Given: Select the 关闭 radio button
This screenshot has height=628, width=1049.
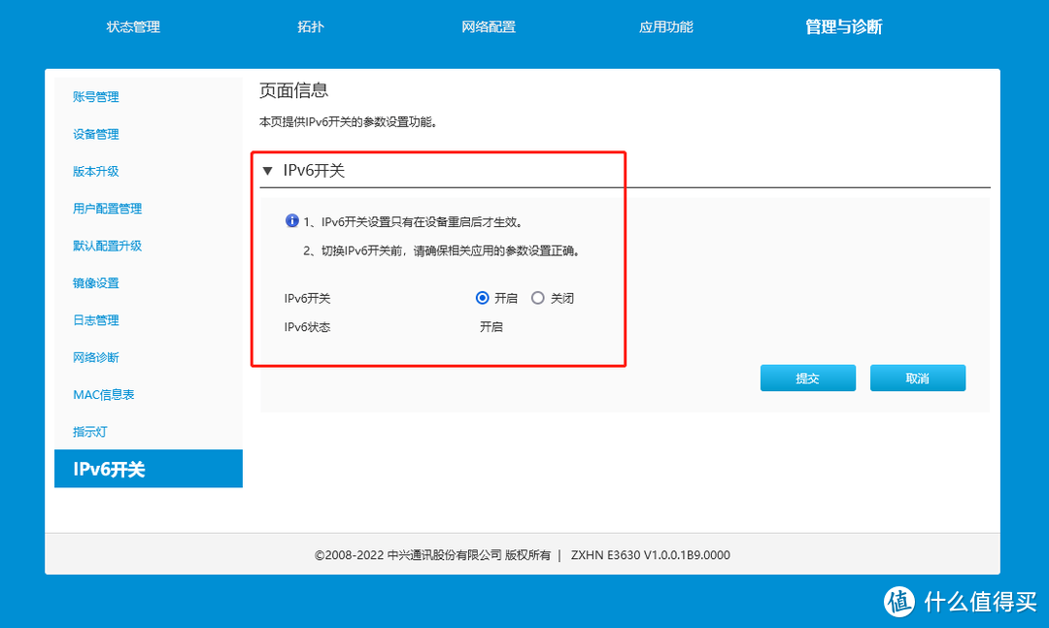Looking at the screenshot, I should [538, 298].
